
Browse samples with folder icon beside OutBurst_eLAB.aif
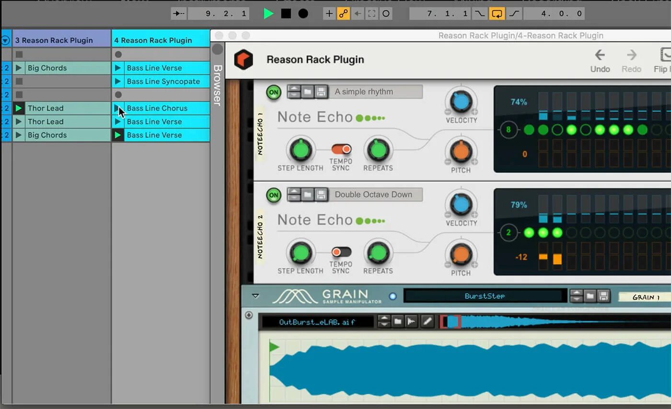pyautogui.click(x=397, y=322)
